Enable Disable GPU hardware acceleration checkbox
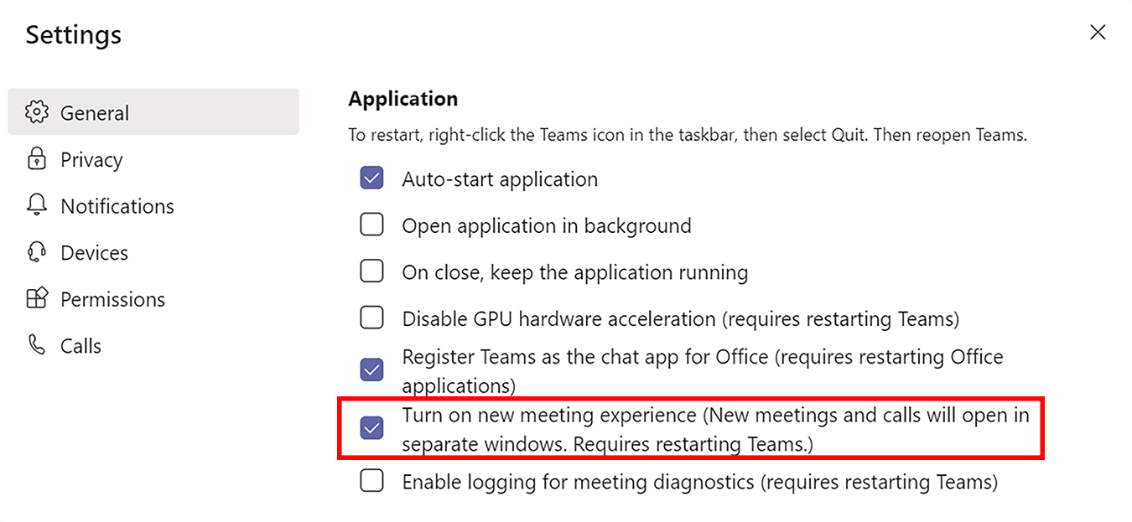The height and width of the screenshot is (522, 1132). coord(371,318)
